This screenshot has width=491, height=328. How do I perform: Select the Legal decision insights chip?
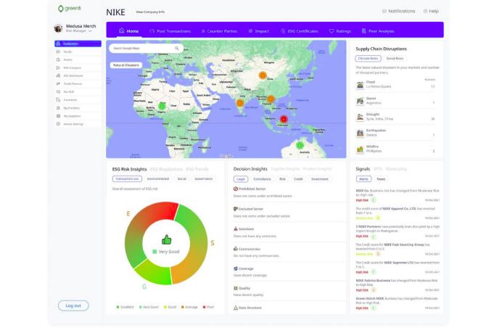[241, 179]
